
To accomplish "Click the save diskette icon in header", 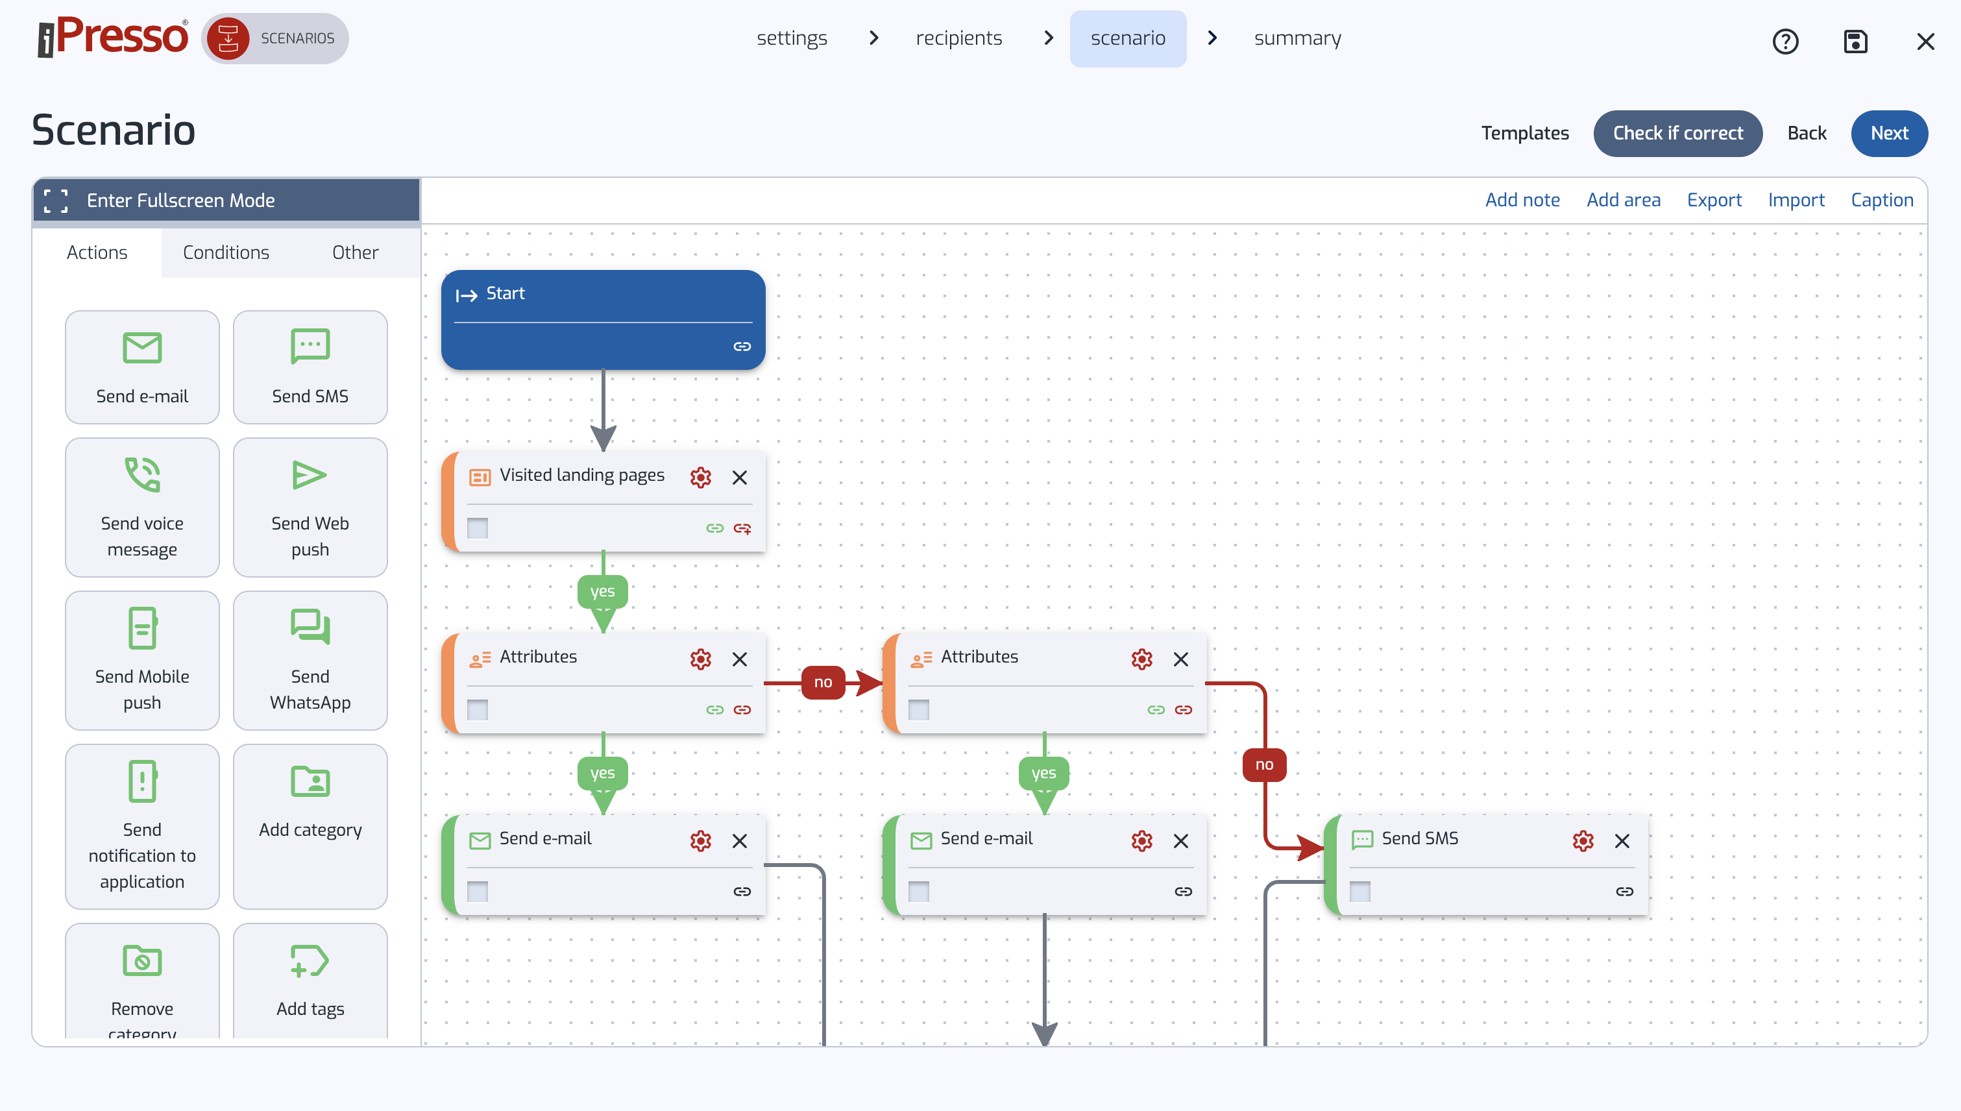I will coord(1855,41).
